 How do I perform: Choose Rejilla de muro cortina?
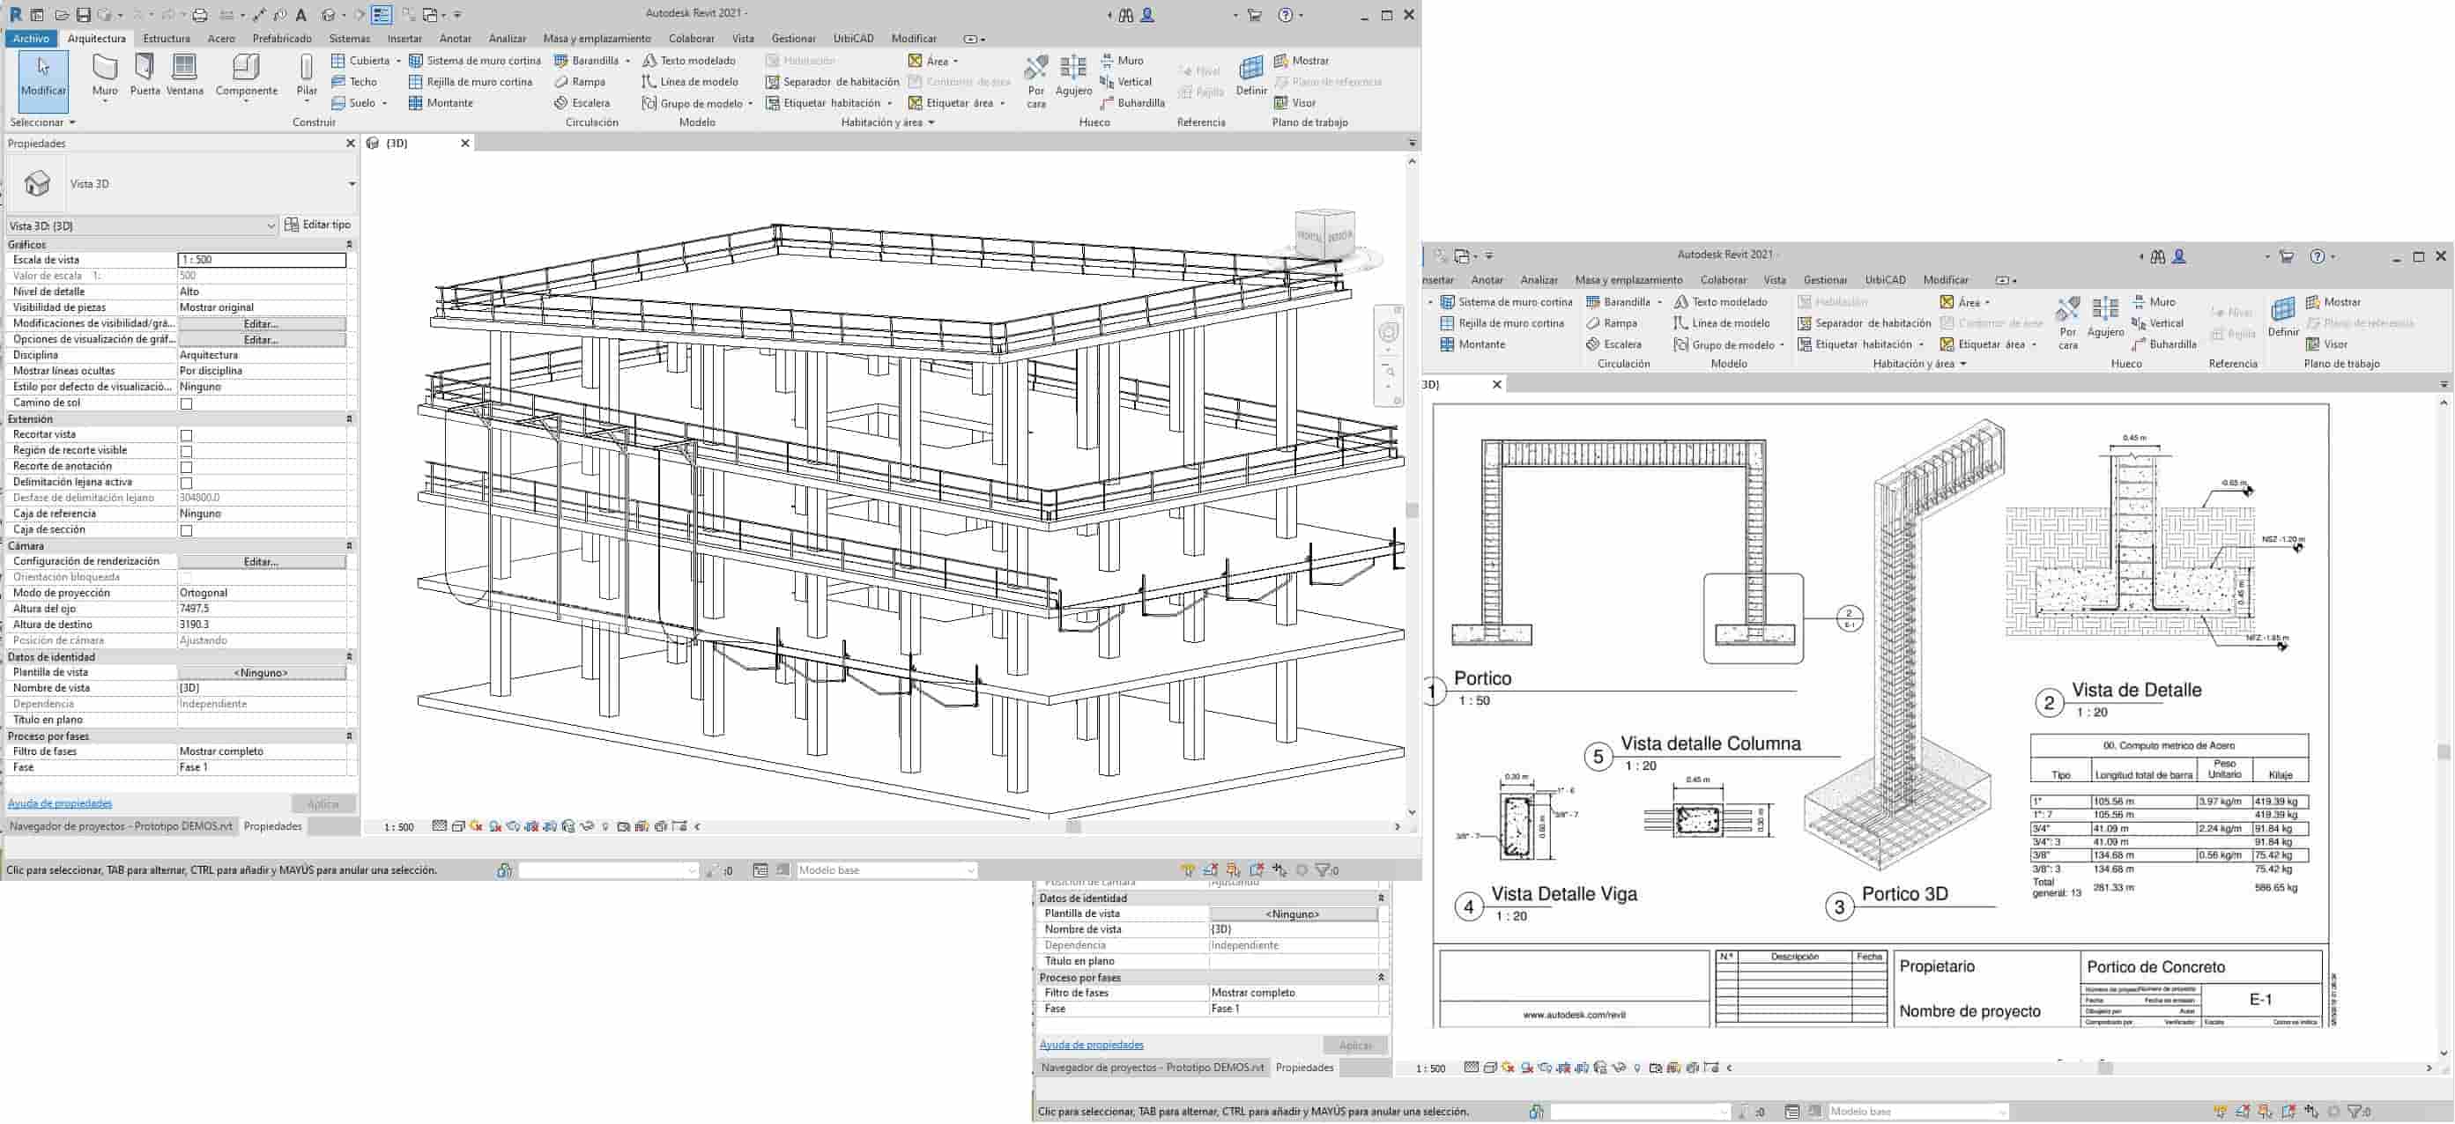pos(470,82)
